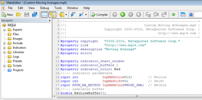Click the green arrow breakpoints icon

[173, 15]
